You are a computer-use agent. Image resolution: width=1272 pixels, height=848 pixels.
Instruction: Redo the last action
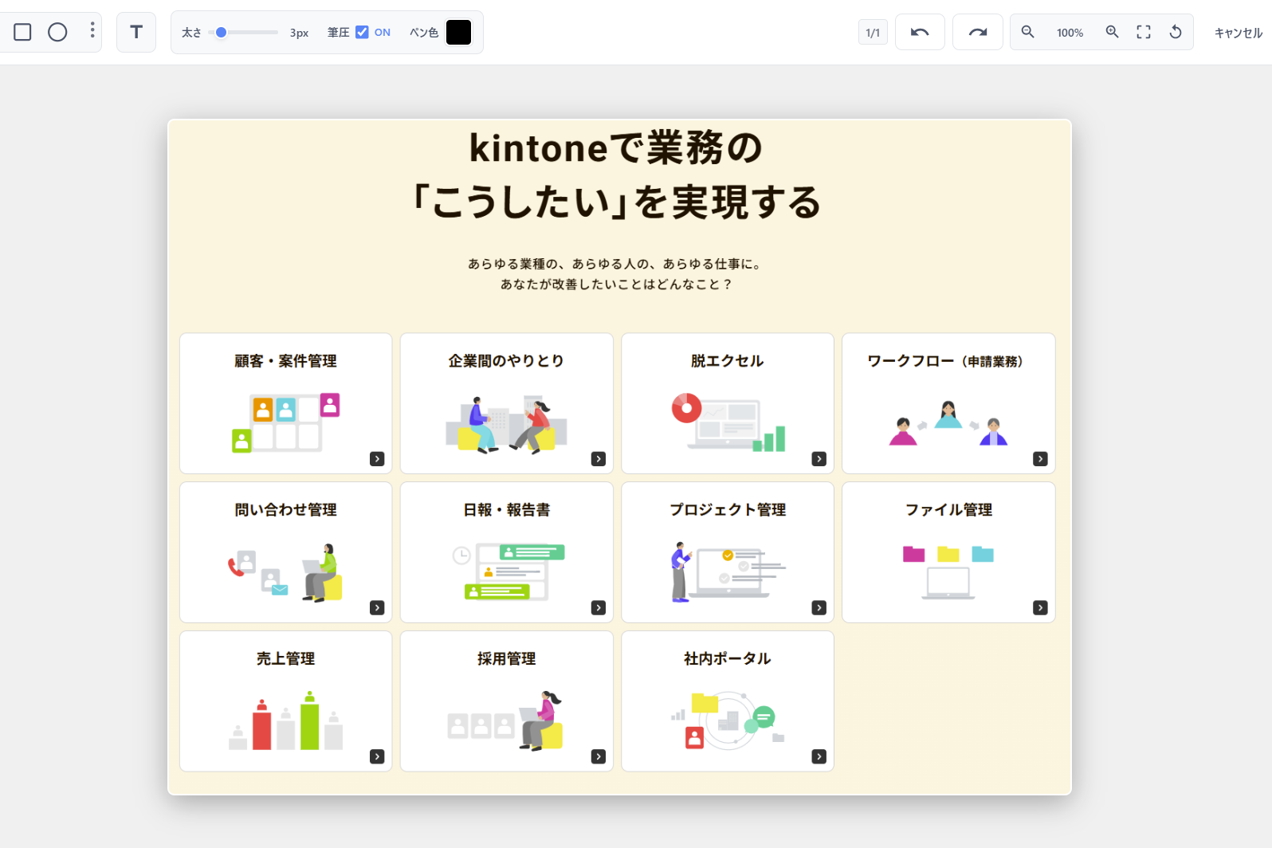coord(978,32)
